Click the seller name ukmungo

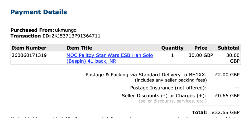coord(66,30)
